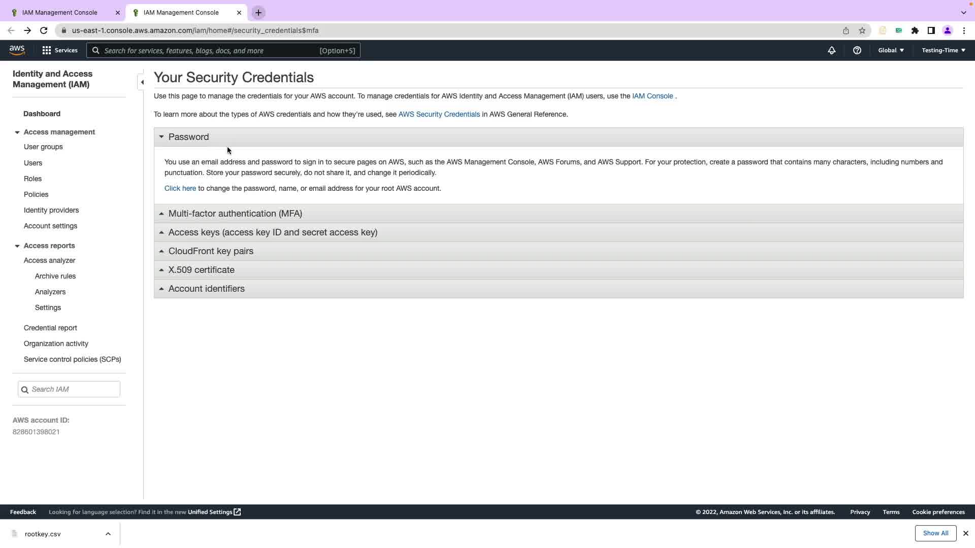
Task: Click the AWS Security Credentials link
Action: point(439,114)
